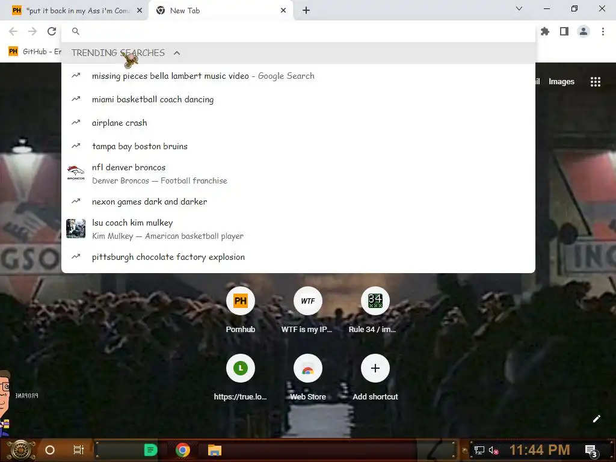Select 'tampa bay boston bruins' suggestion

click(x=298, y=146)
